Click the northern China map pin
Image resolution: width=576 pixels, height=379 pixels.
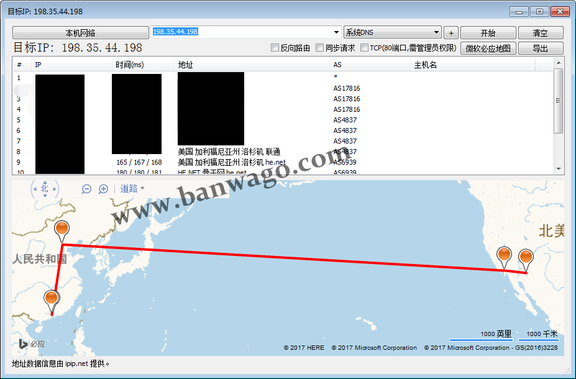click(62, 229)
